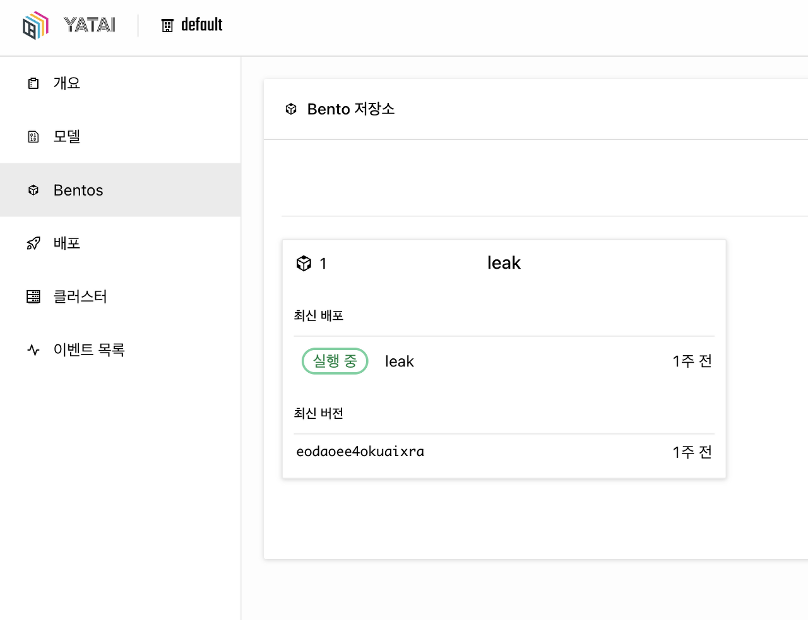The height and width of the screenshot is (620, 808).
Task: Open the 이벤트 목록 events list
Action: tap(120, 350)
